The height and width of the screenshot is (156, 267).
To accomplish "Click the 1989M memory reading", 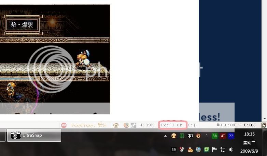I will coord(147,125).
